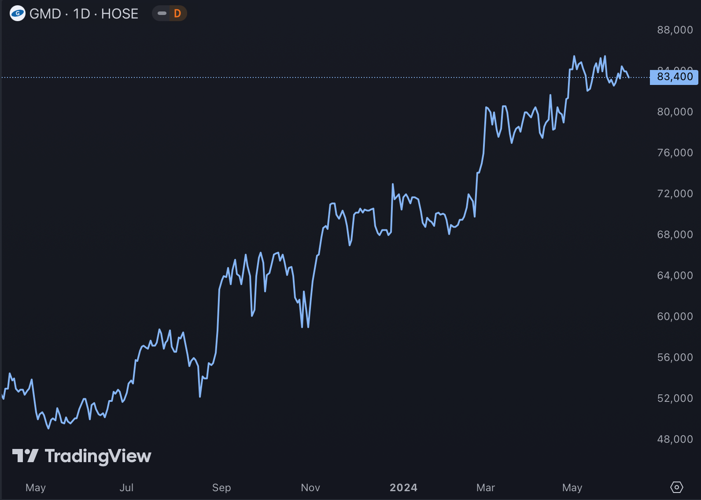This screenshot has height=500, width=701.
Task: Open chart settings hexagon gear icon
Action: click(x=676, y=487)
